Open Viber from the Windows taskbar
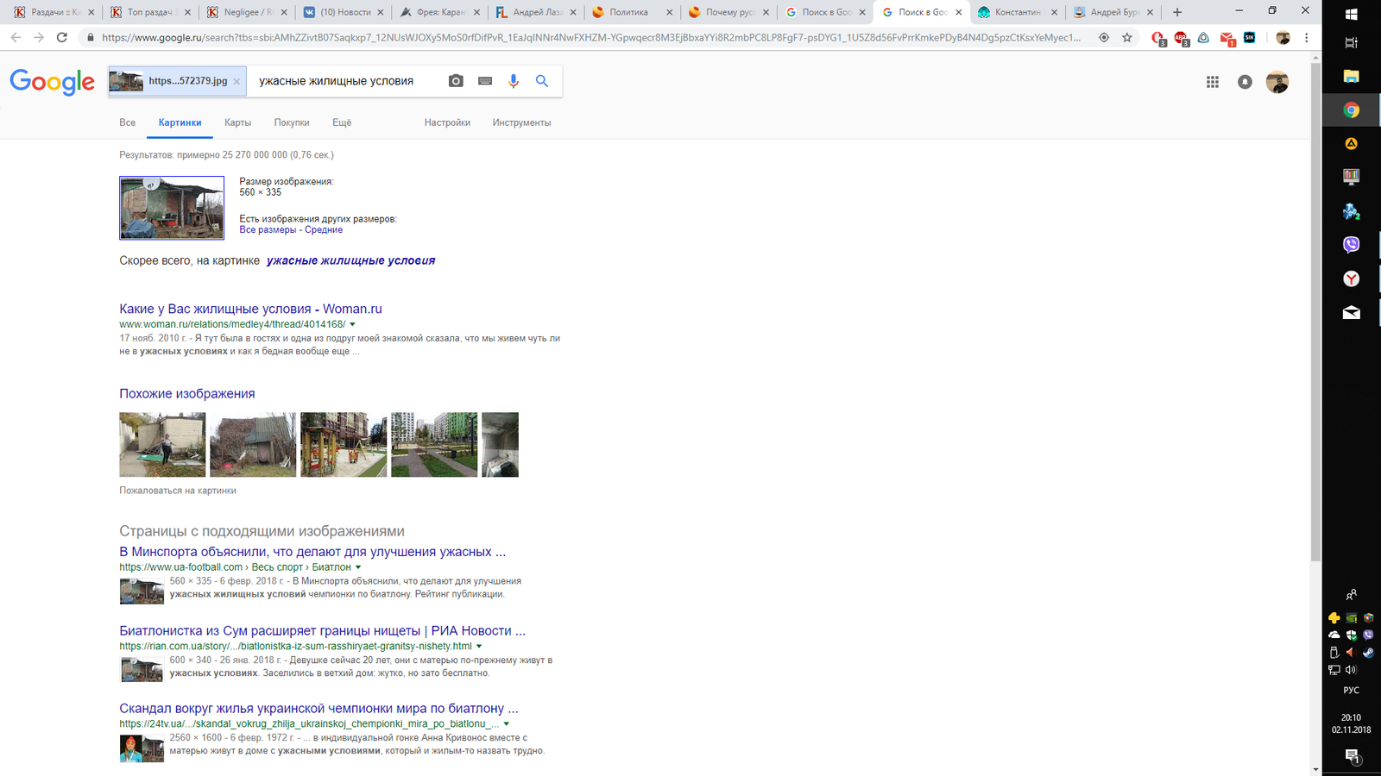 1351,245
